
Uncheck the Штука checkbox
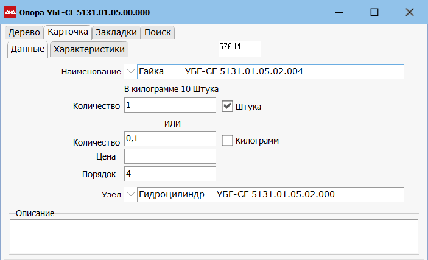(227, 107)
